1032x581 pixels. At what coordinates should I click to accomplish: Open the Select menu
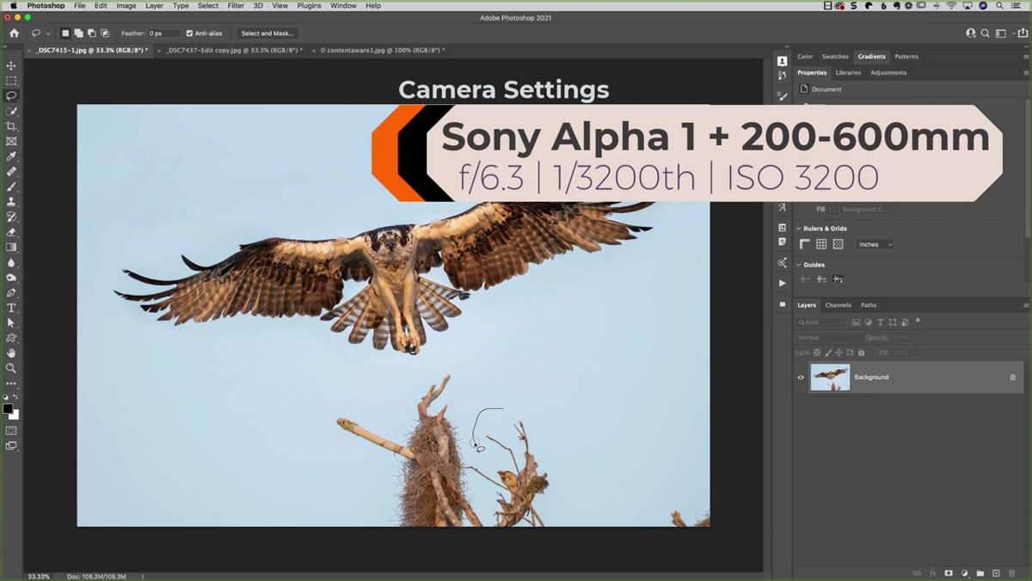[208, 6]
